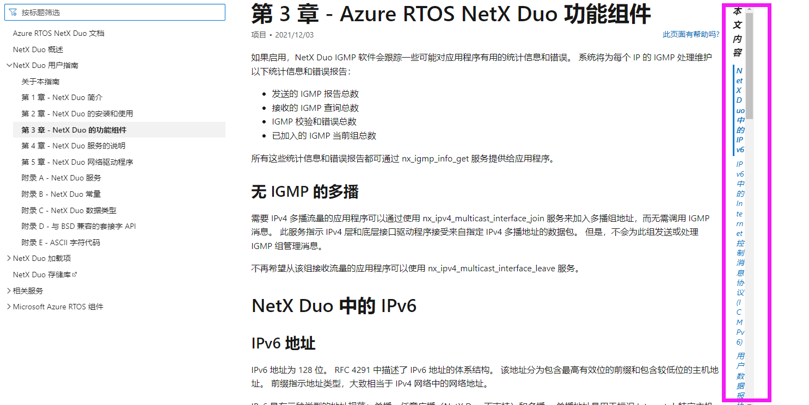Click the 无 IGMP 的多播 heading
Viewport: 809px width, 405px height.
pos(305,191)
